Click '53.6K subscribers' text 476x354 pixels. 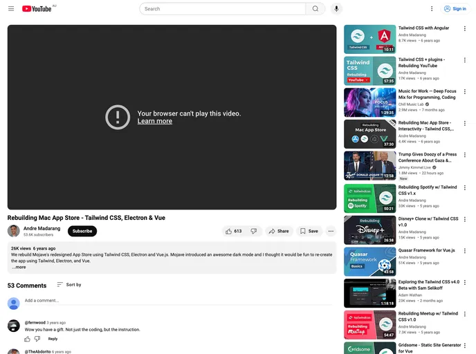pyautogui.click(x=38, y=235)
